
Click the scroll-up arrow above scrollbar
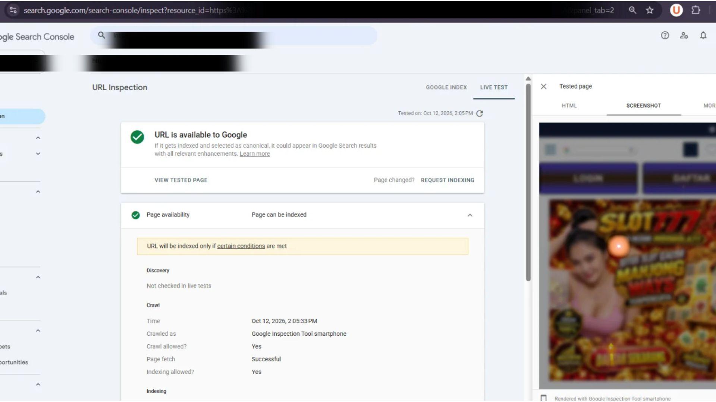[528, 79]
